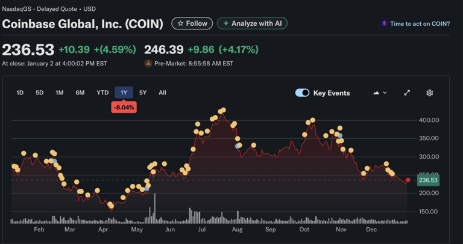Open the chart type dropdown
Screen dimensions: 463x244
click(x=380, y=93)
